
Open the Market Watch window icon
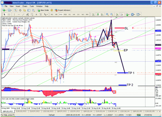click(x=16, y=10)
